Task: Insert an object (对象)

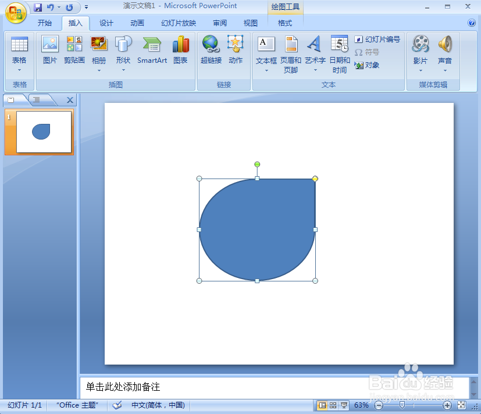Action: (367, 65)
